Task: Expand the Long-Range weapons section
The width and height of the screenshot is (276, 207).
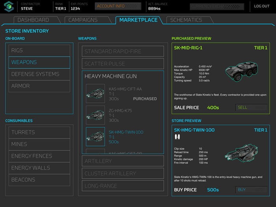Action: click(123, 186)
